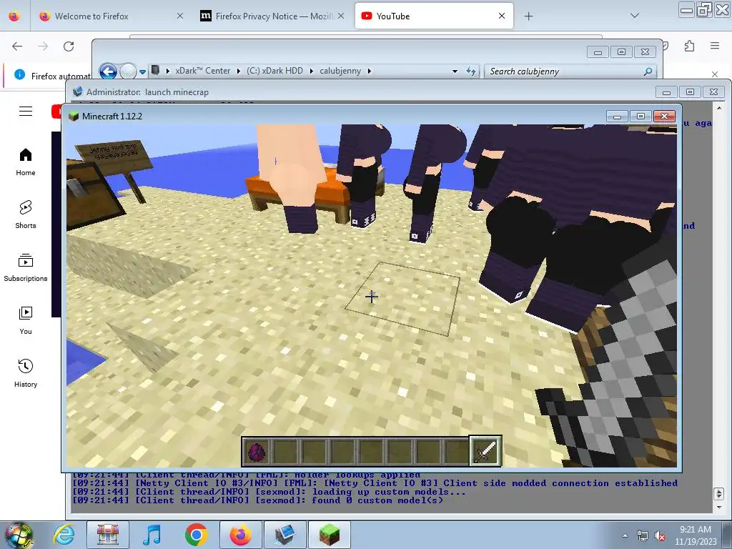Close the Firefox Privacy Notice tab
Viewport: 732px width, 549px height.
[341, 16]
